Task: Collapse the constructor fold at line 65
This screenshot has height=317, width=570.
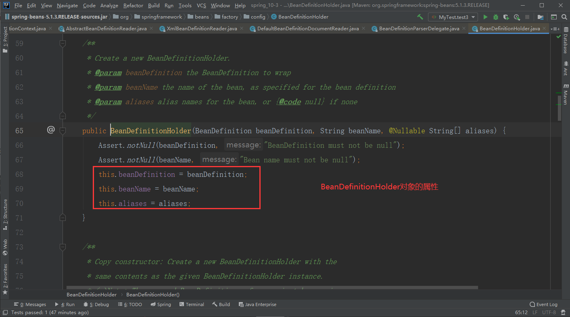Action: click(x=63, y=130)
